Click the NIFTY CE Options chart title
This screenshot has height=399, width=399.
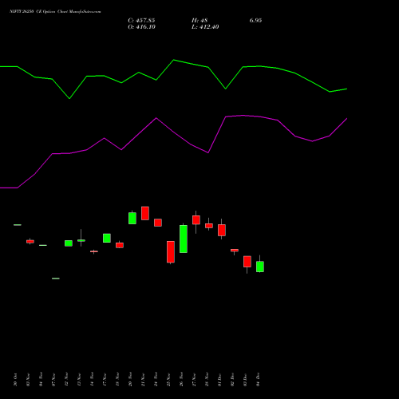coord(55,12)
